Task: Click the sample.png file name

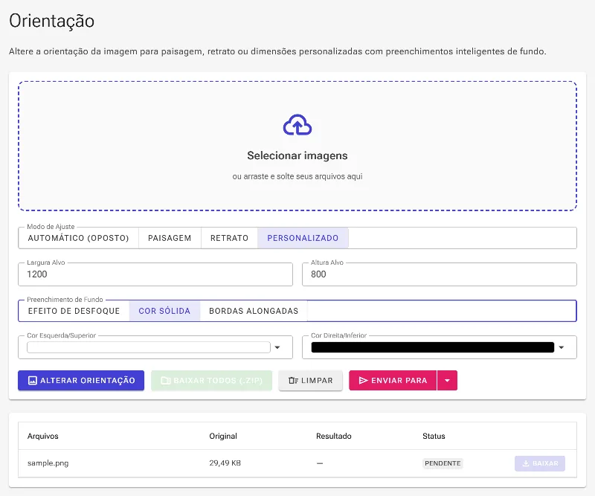Action: pyautogui.click(x=48, y=463)
